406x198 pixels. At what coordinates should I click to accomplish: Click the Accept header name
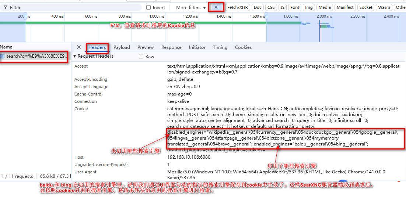point(81,66)
